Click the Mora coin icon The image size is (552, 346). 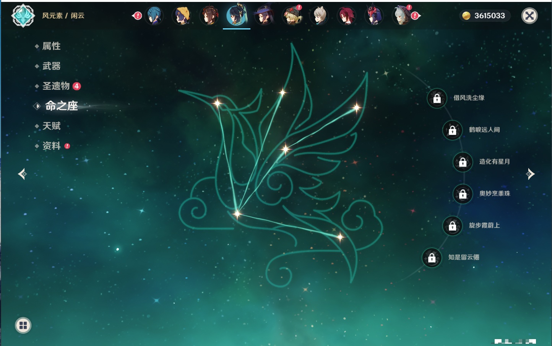466,16
